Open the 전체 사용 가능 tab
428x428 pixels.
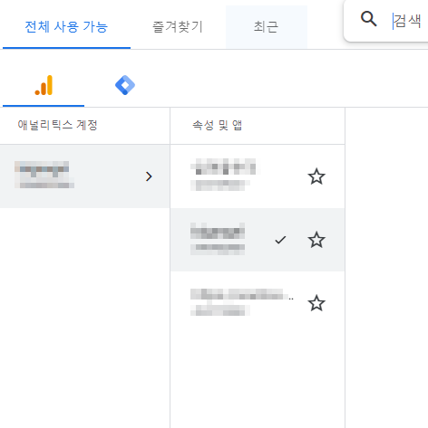coord(66,26)
